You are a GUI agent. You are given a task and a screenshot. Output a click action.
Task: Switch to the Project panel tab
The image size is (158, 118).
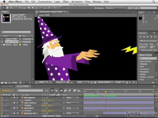click(5, 12)
